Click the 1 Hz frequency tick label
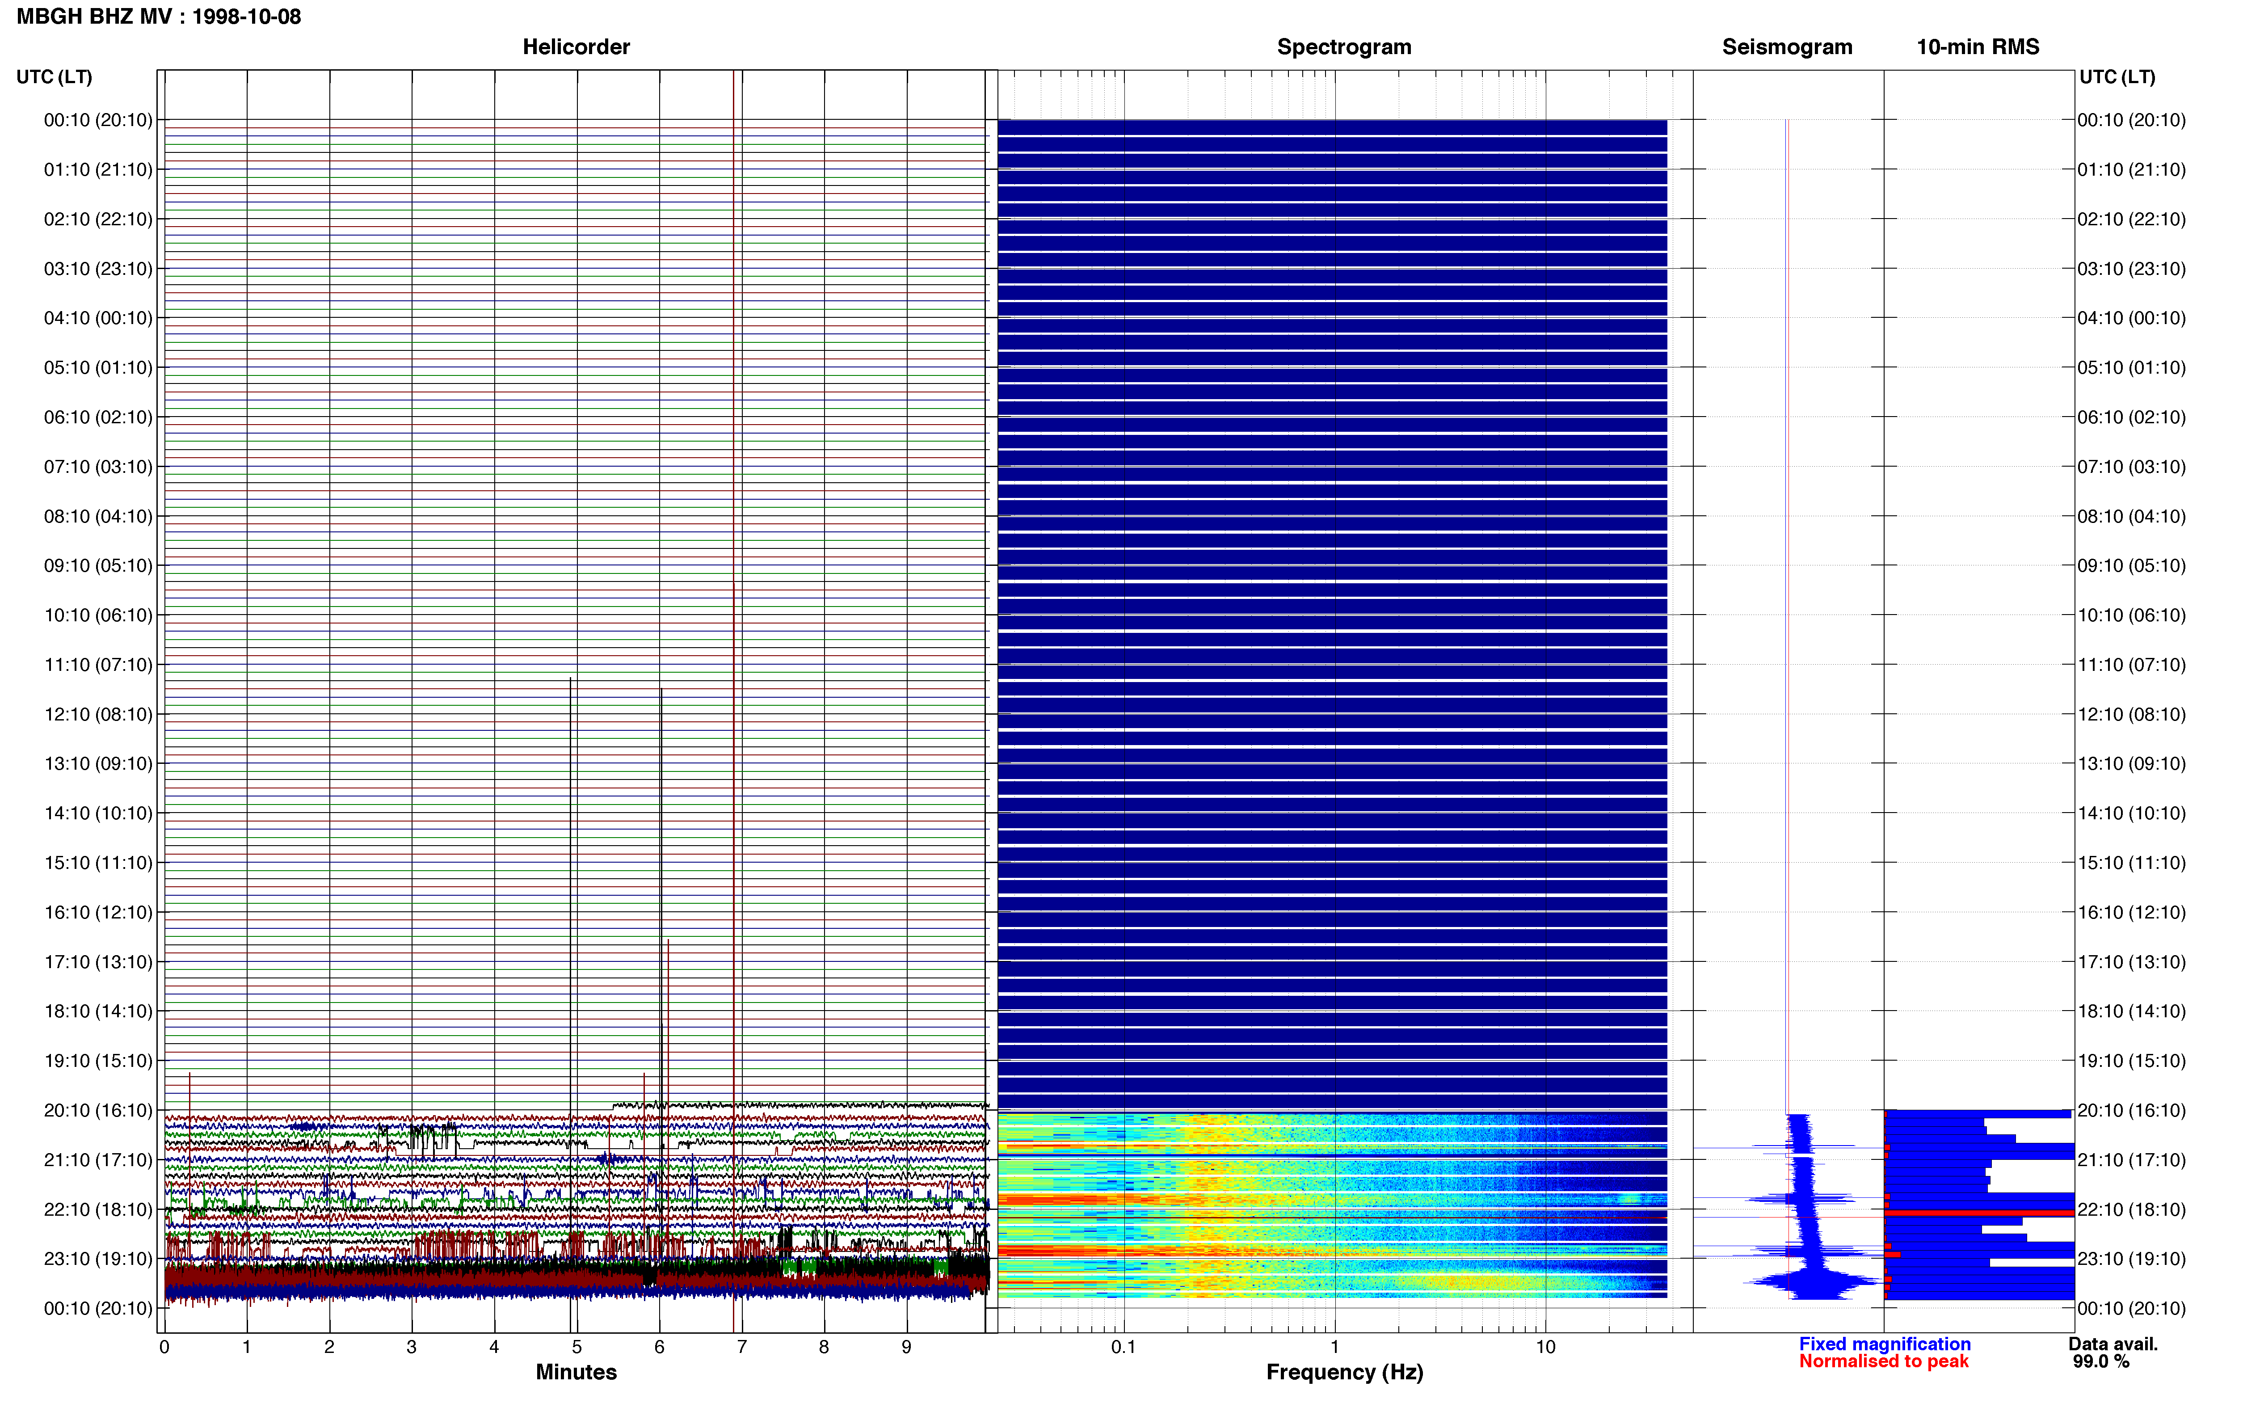This screenshot has width=2243, height=1403. pyautogui.click(x=1335, y=1346)
